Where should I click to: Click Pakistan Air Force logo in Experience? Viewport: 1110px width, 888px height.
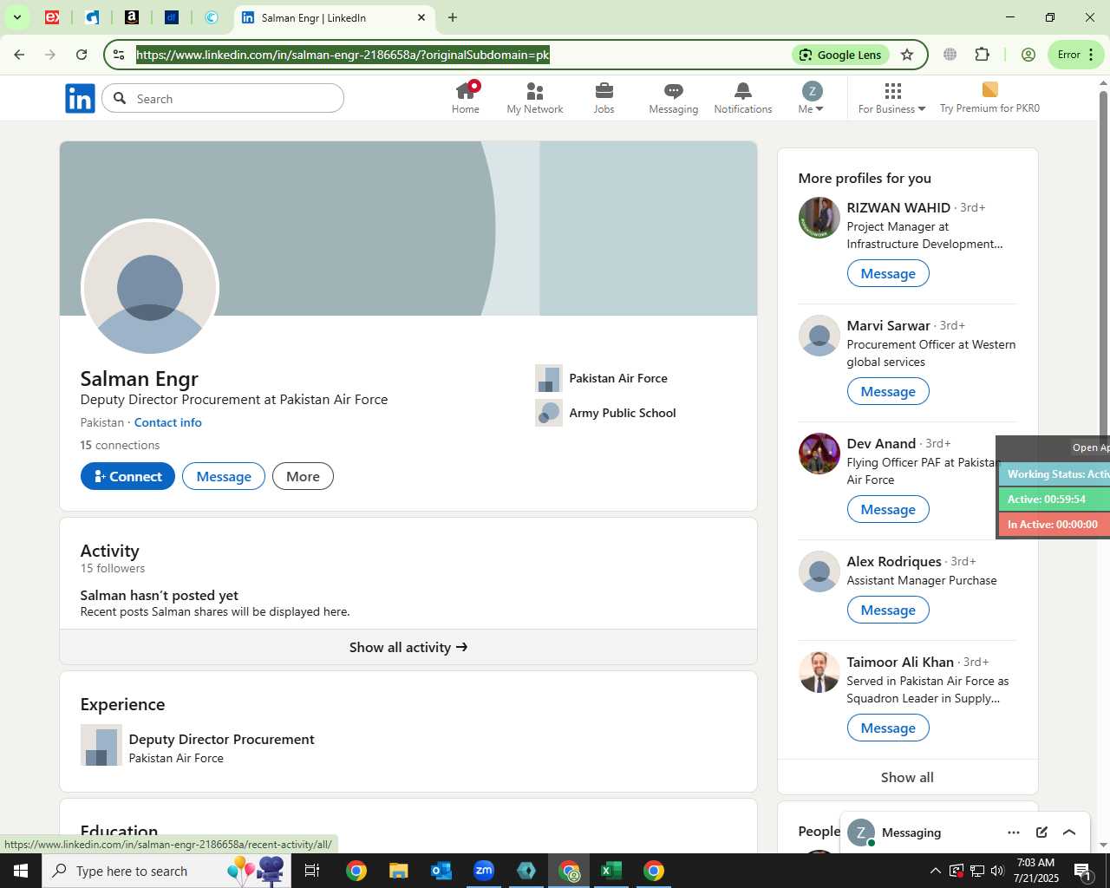coord(101,745)
